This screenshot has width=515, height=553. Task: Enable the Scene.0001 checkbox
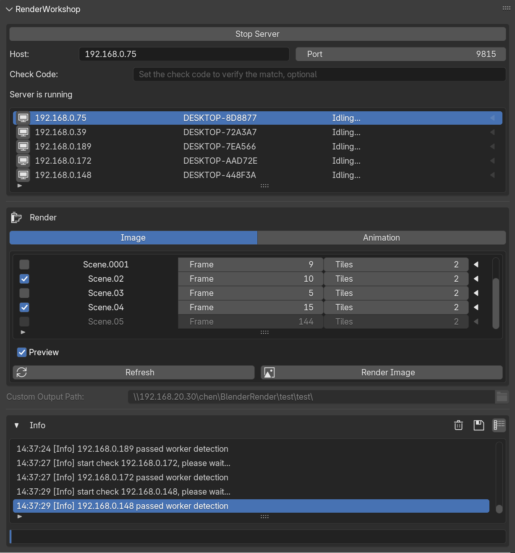(x=24, y=265)
